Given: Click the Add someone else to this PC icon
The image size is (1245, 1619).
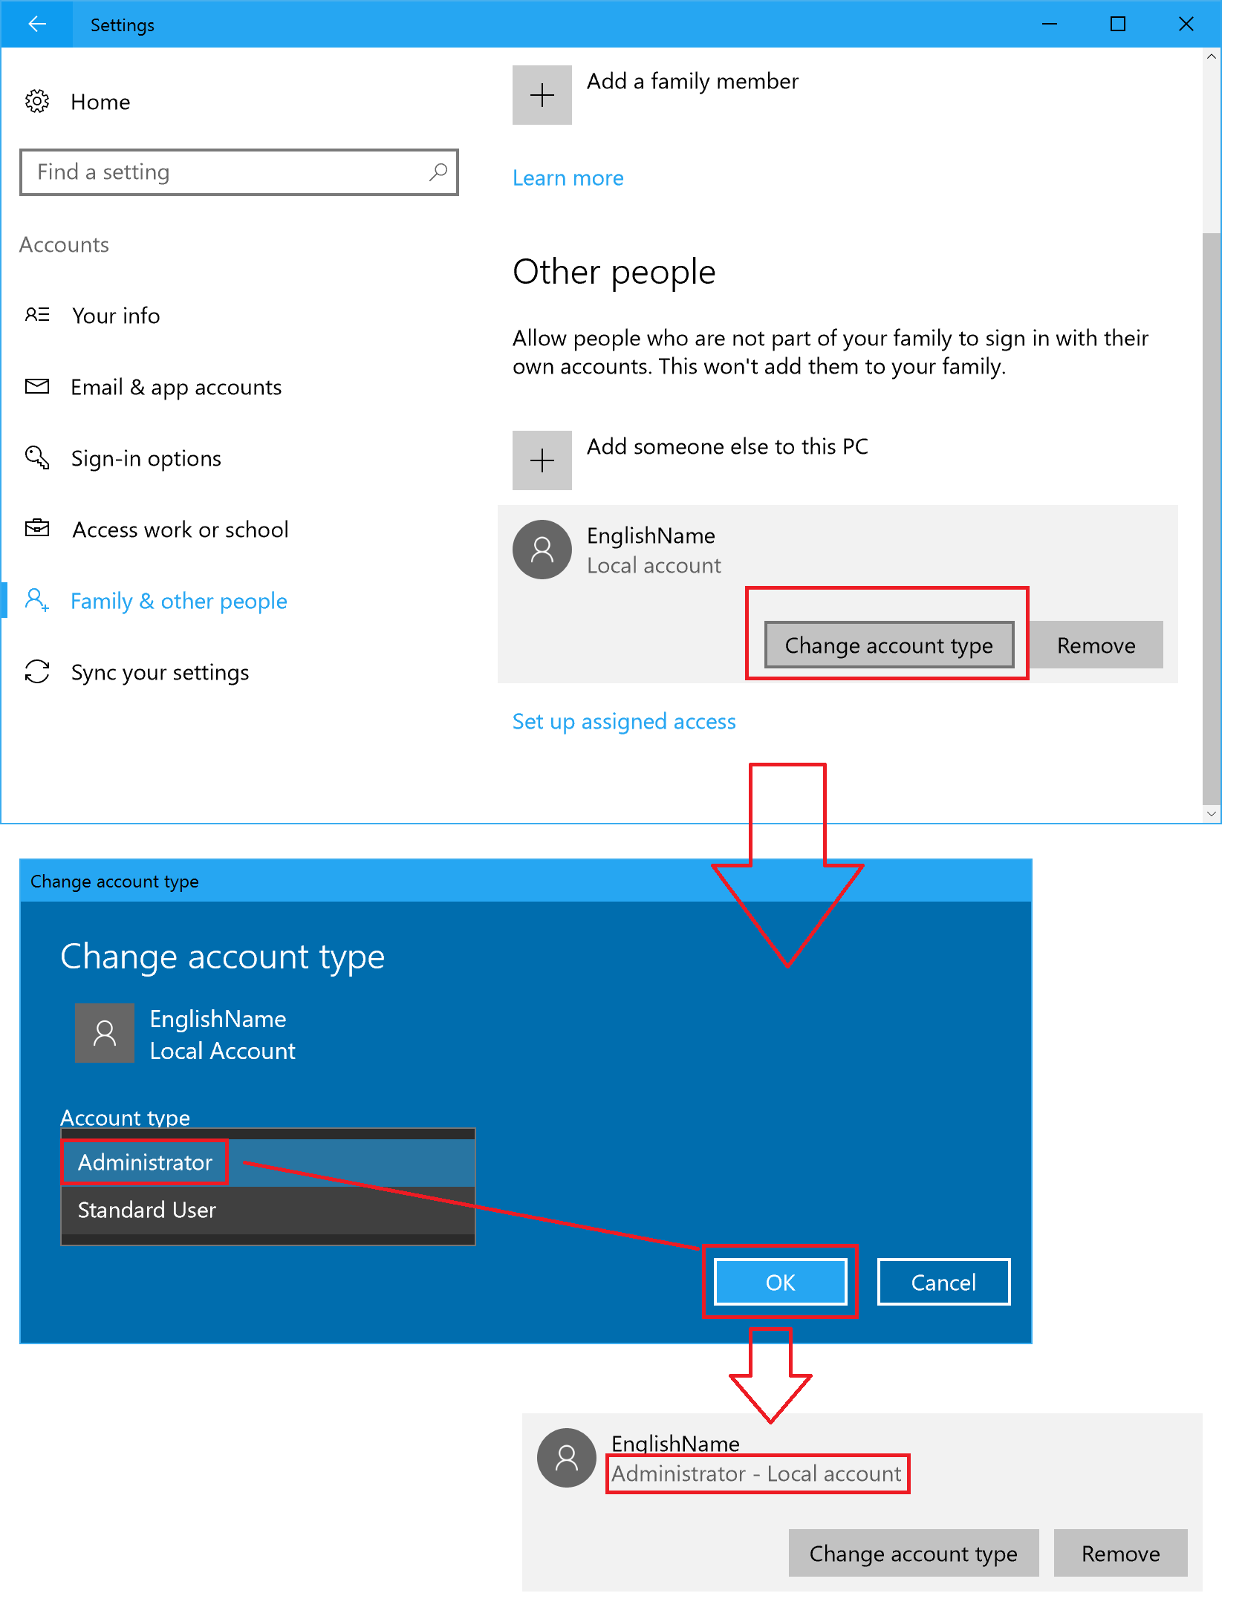Looking at the screenshot, I should (542, 460).
